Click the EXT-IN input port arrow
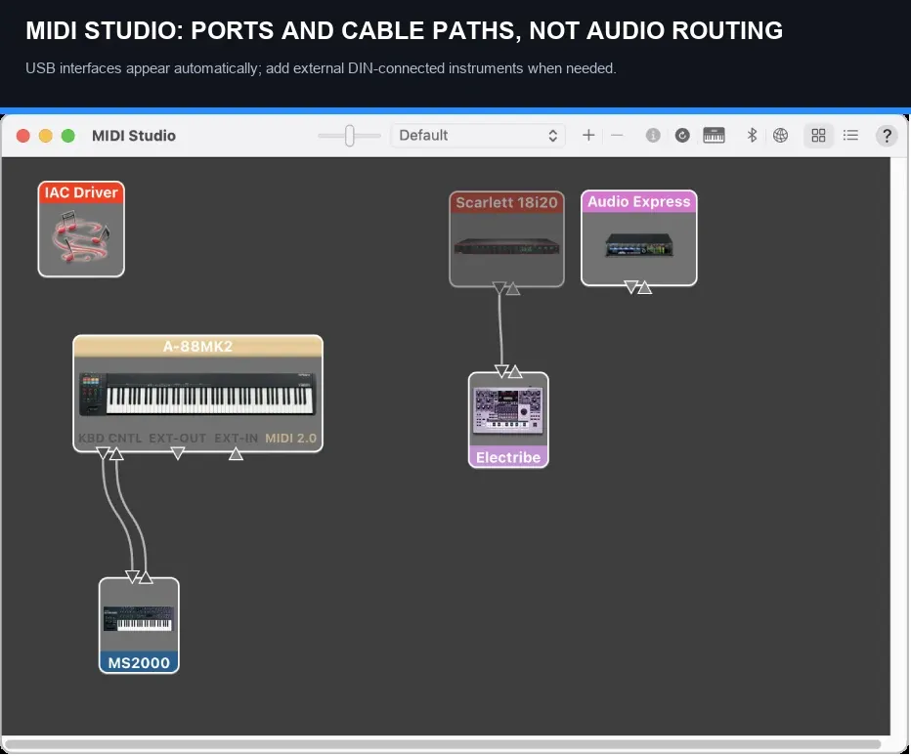Image resolution: width=911 pixels, height=756 pixels. (236, 453)
